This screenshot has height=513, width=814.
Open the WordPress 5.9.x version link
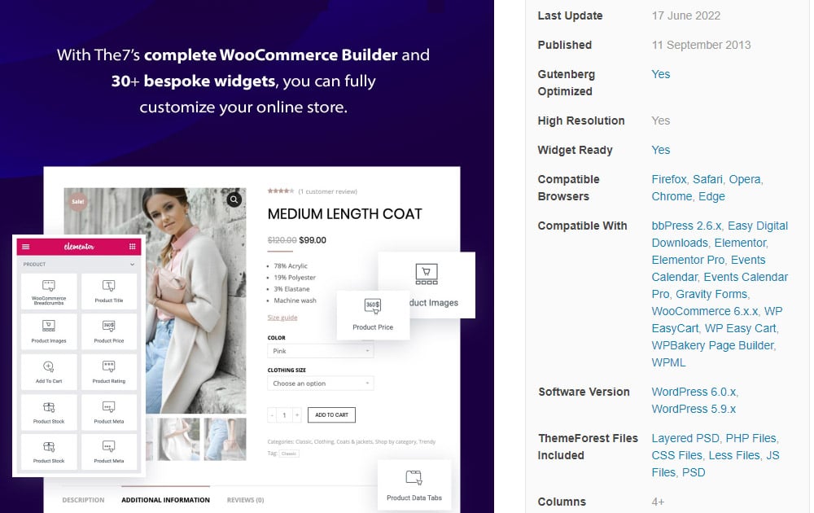click(694, 409)
